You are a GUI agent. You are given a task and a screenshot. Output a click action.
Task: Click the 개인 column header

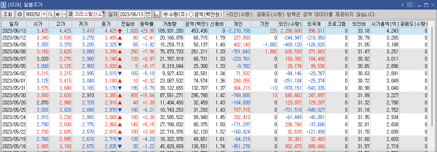pyautogui.click(x=238, y=24)
